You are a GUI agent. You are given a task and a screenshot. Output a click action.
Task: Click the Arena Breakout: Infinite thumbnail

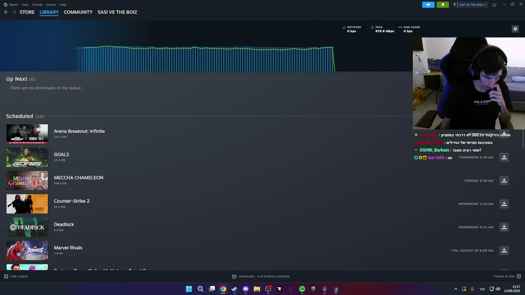pos(27,134)
